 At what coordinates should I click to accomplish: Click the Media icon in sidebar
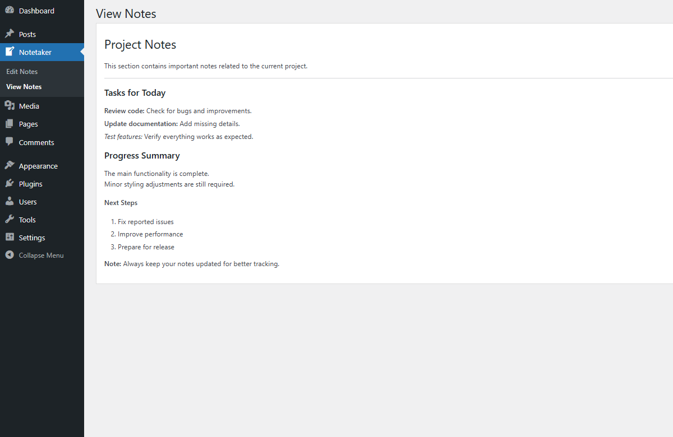pyautogui.click(x=10, y=106)
